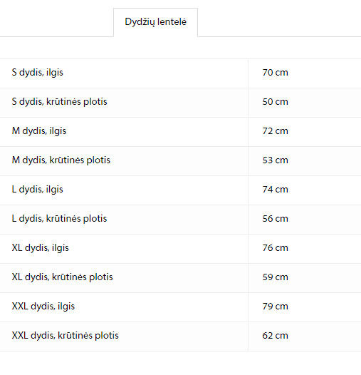Select XL dydis, krūtinės plotis label

coord(62,277)
